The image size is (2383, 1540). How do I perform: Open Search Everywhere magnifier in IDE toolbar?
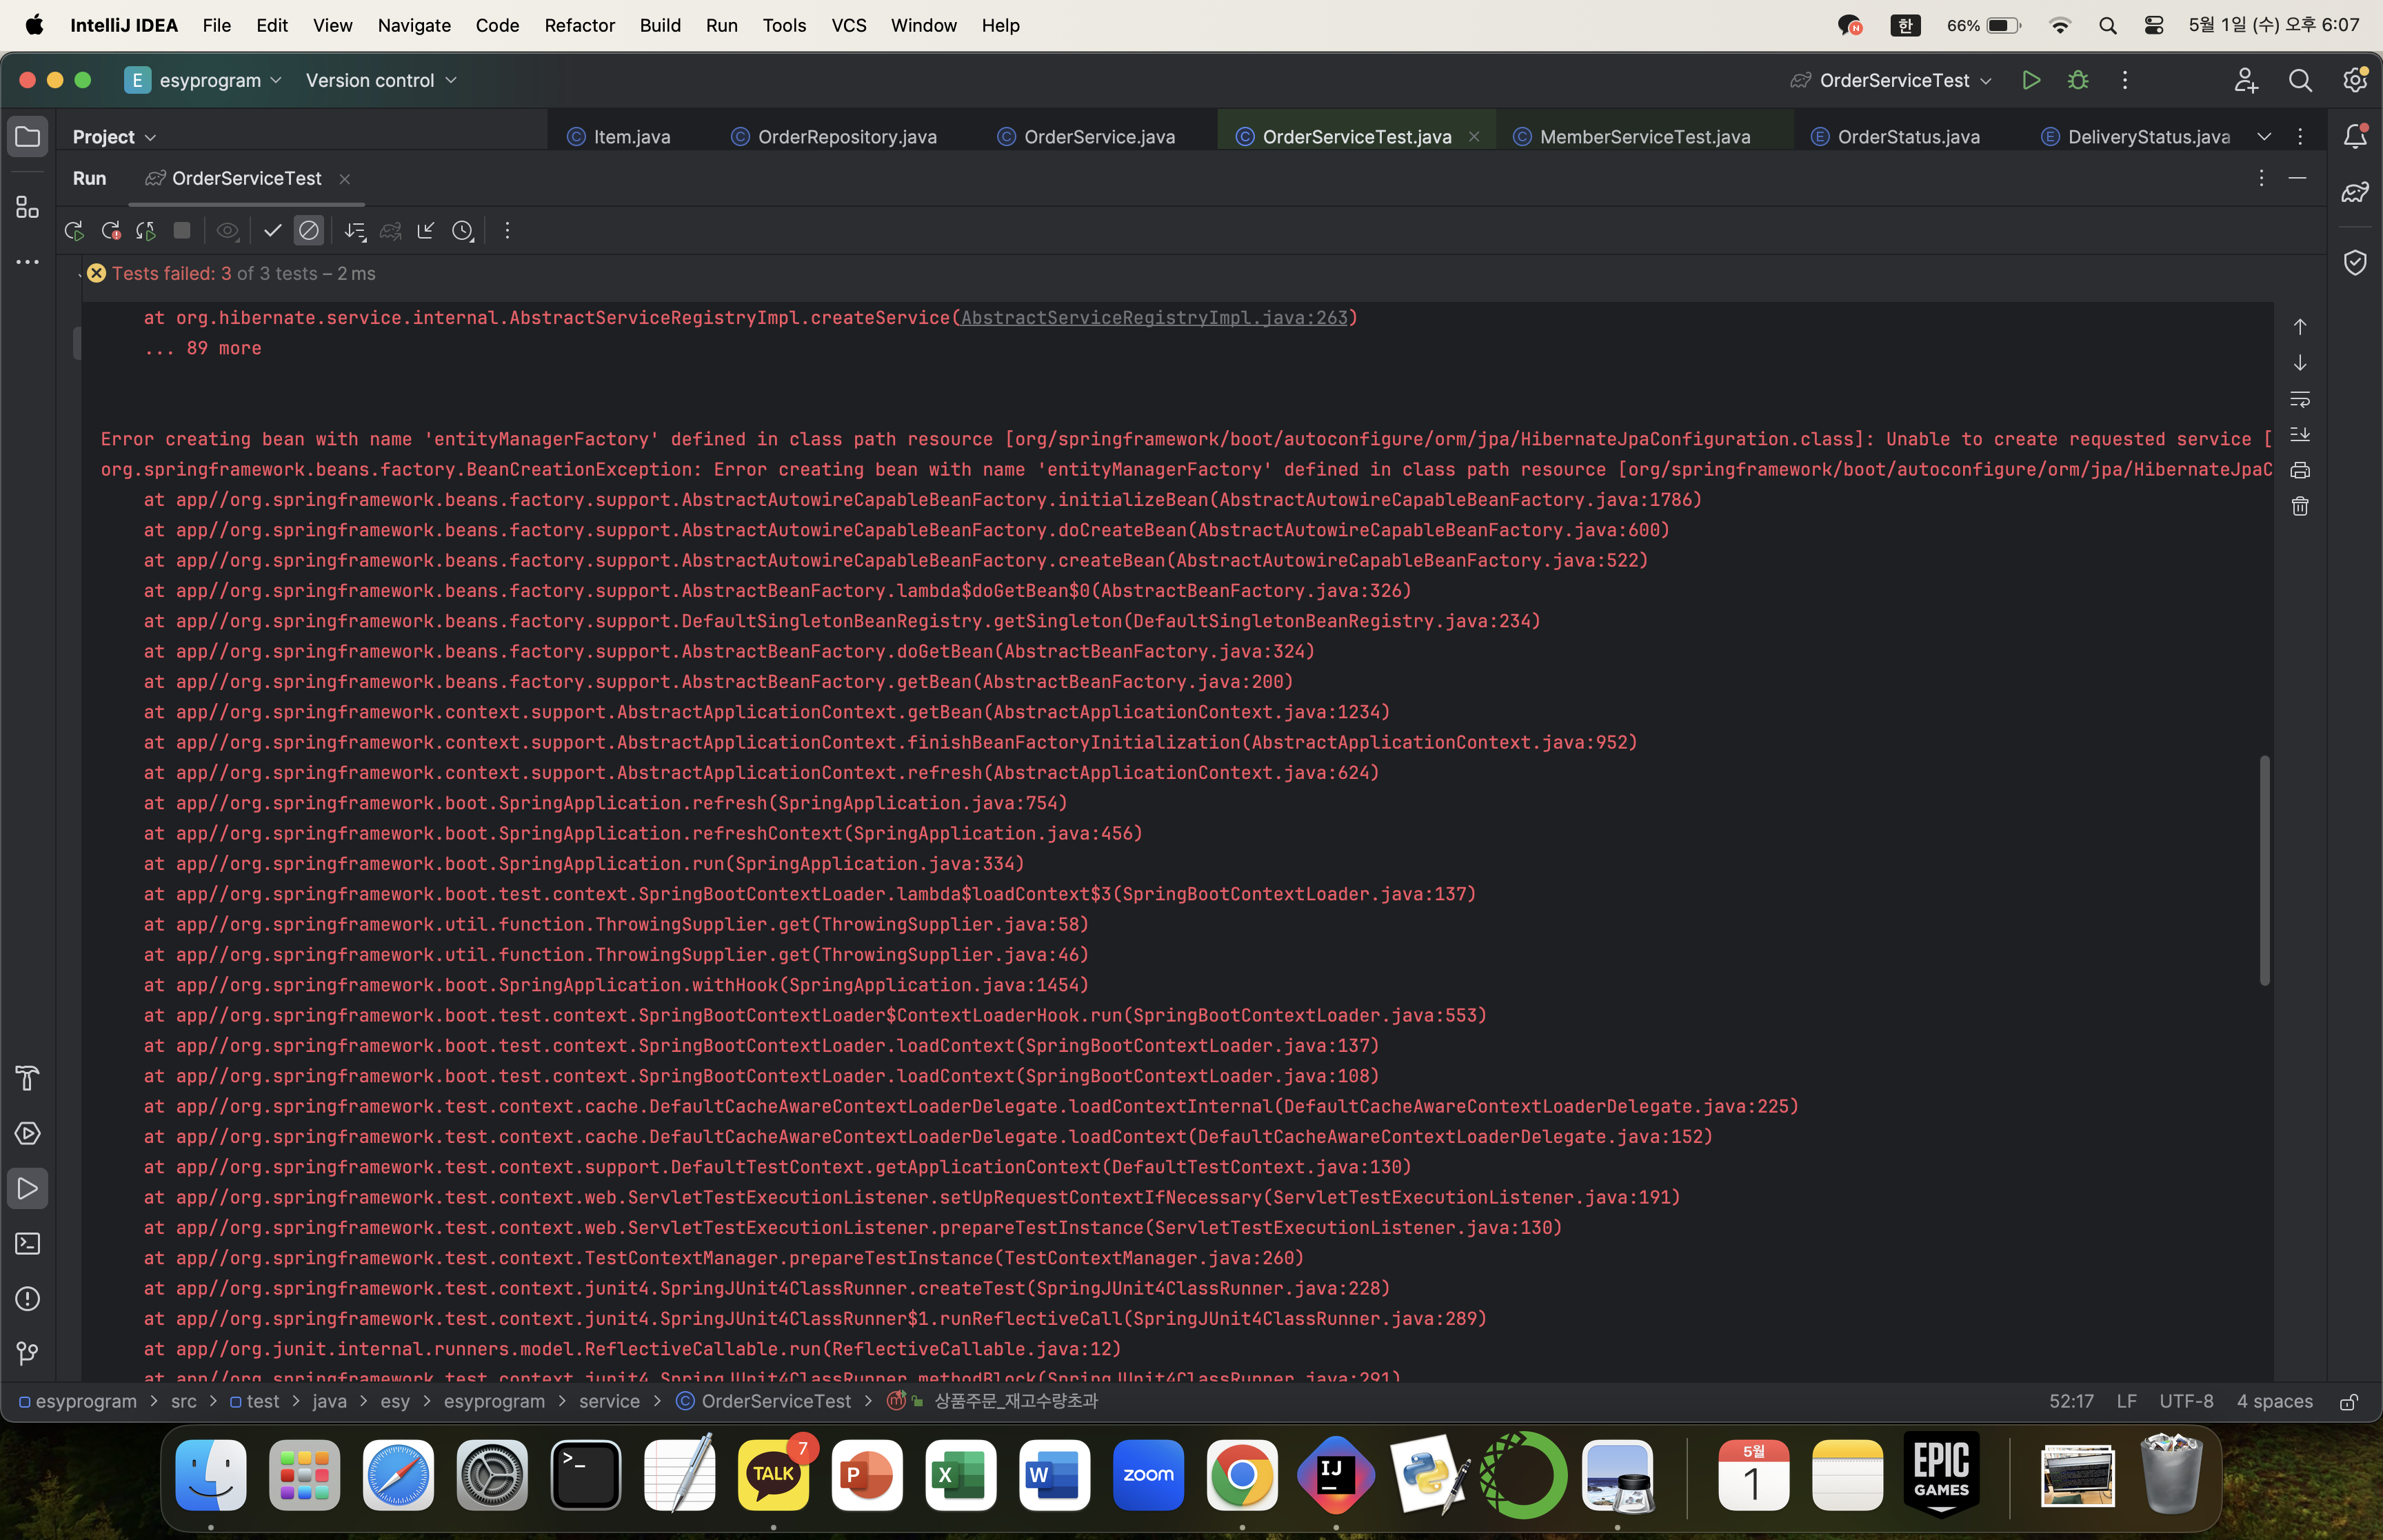click(2300, 80)
